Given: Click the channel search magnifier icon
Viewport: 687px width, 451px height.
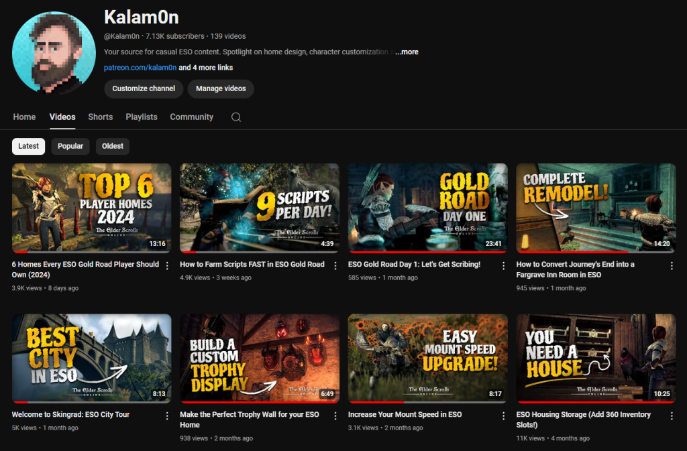Looking at the screenshot, I should point(236,117).
